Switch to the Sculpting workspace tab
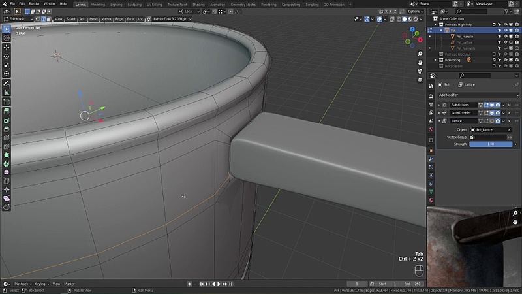The height and width of the screenshot is (294, 522). tap(134, 5)
